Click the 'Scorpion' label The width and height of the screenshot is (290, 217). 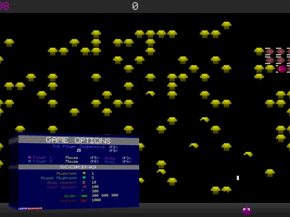point(68,201)
